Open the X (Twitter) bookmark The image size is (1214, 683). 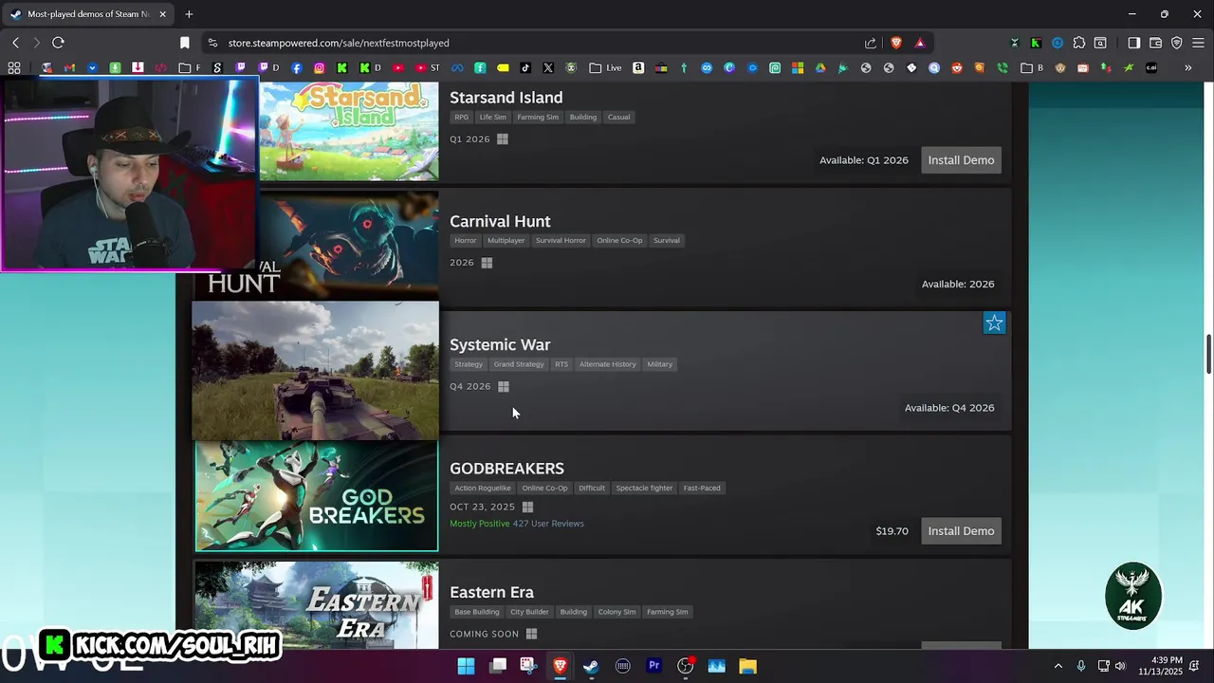[x=548, y=68]
